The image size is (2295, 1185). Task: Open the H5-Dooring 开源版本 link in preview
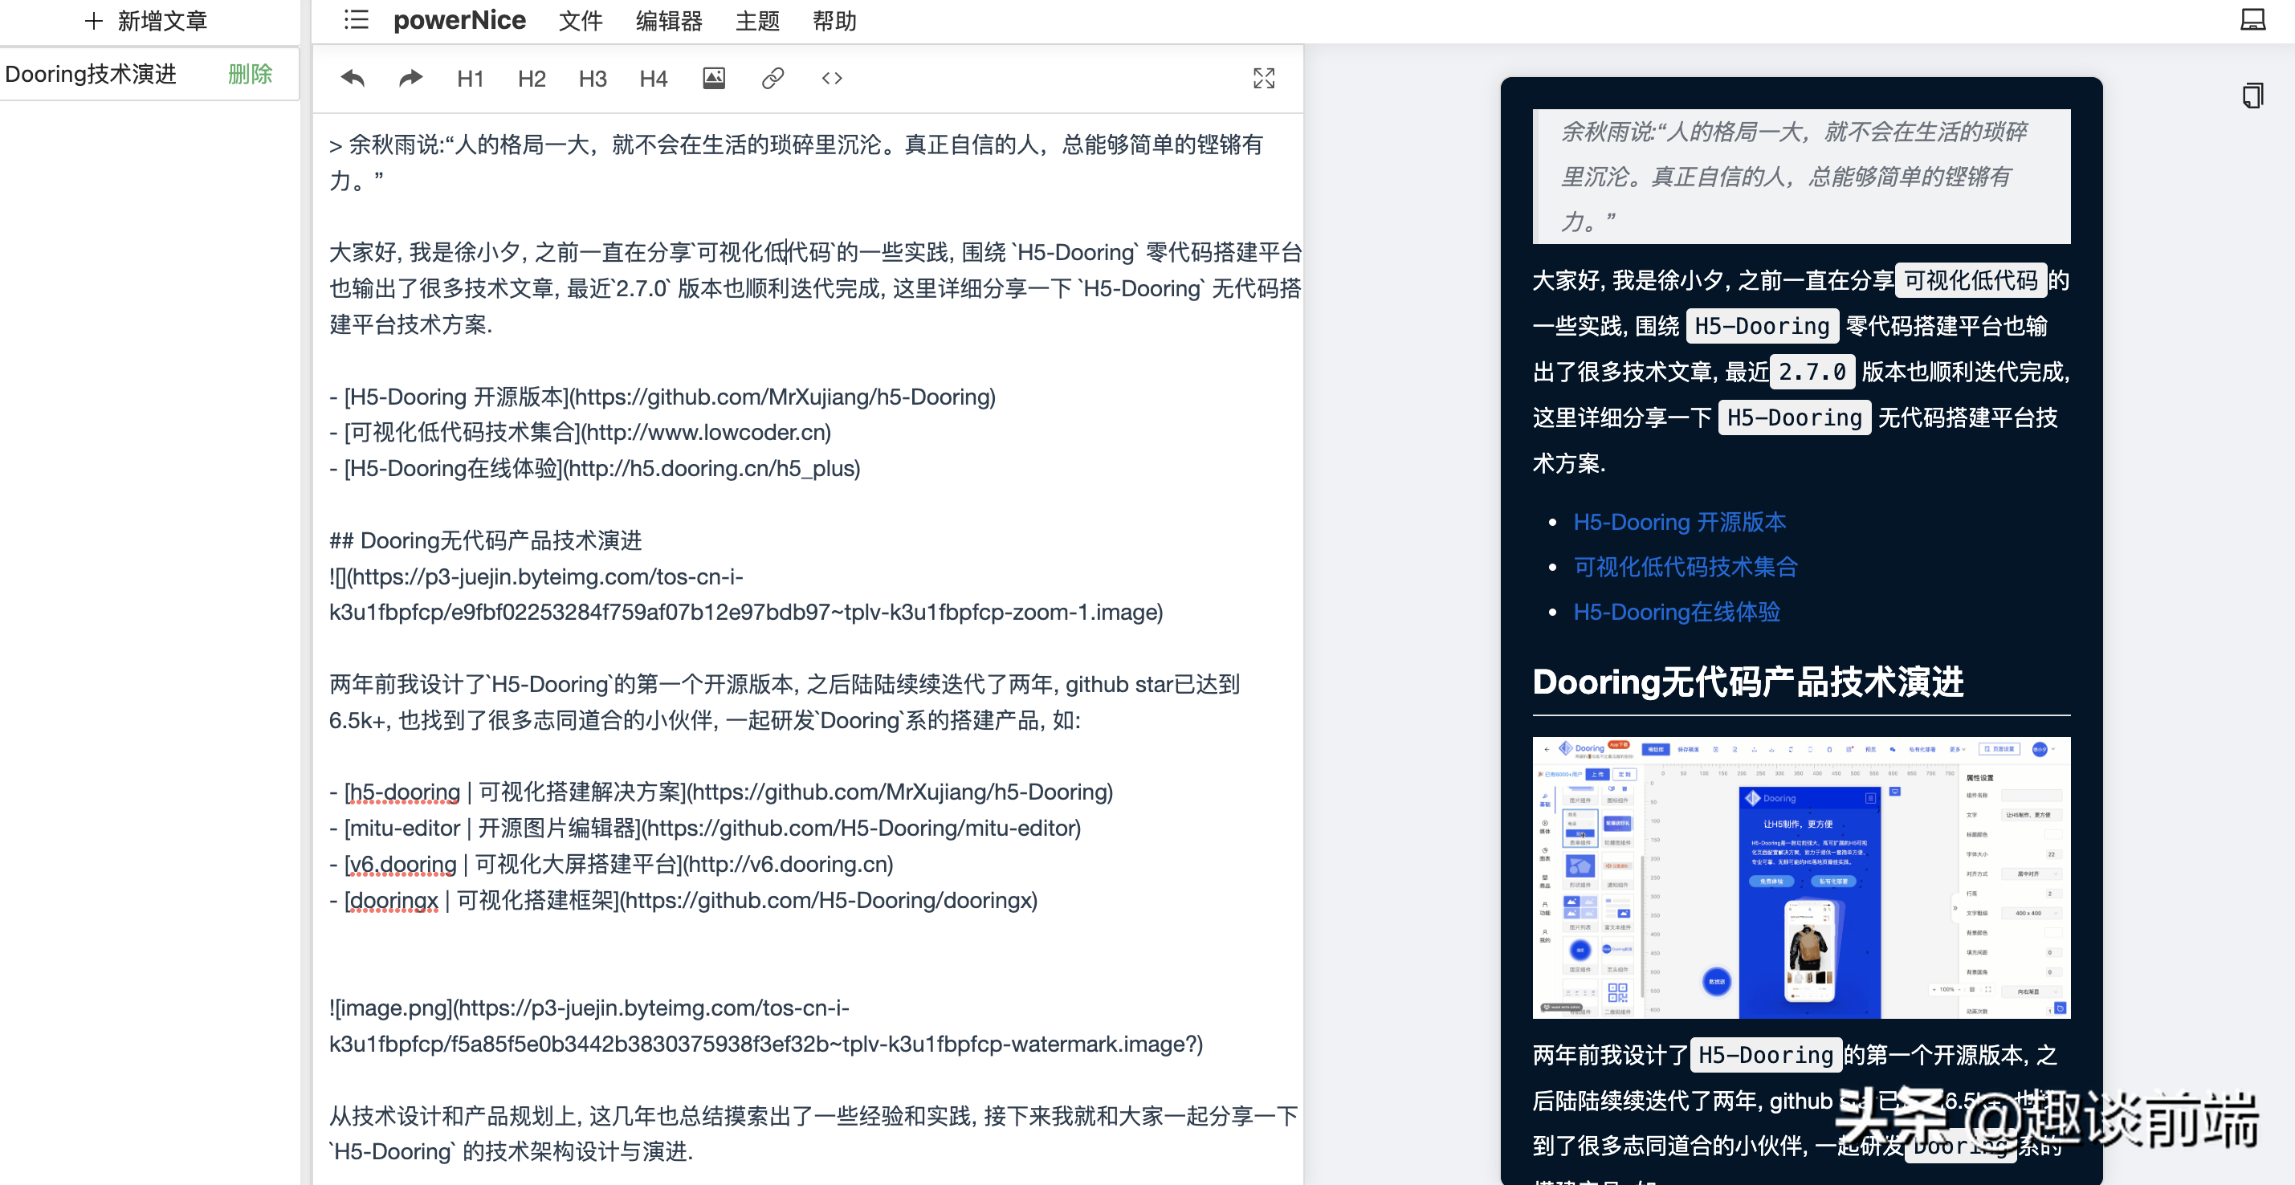(x=1679, y=521)
